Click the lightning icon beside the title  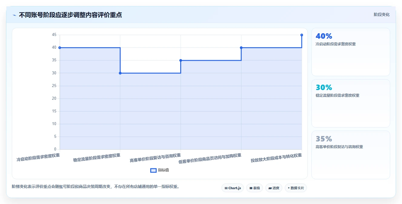[x=14, y=15]
